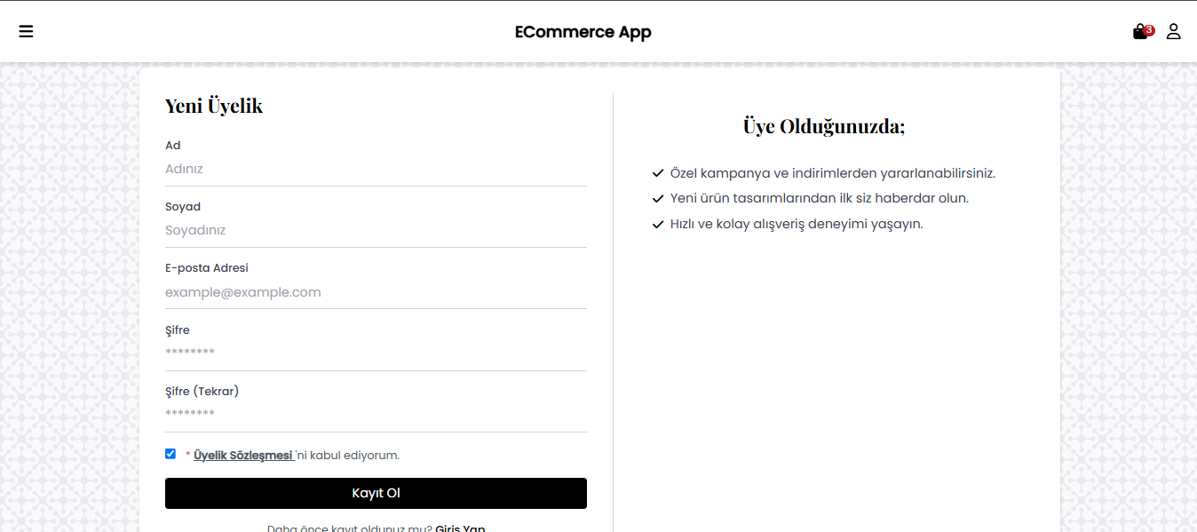1197x532 pixels.
Task: Open the Üyelik Sözleşmesi agreement link
Action: click(x=243, y=455)
